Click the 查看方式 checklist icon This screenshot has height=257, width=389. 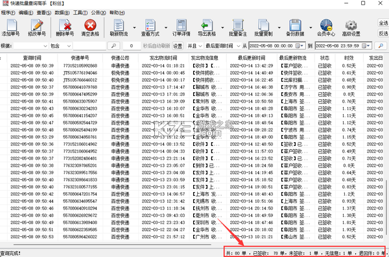pyautogui.click(x=150, y=27)
